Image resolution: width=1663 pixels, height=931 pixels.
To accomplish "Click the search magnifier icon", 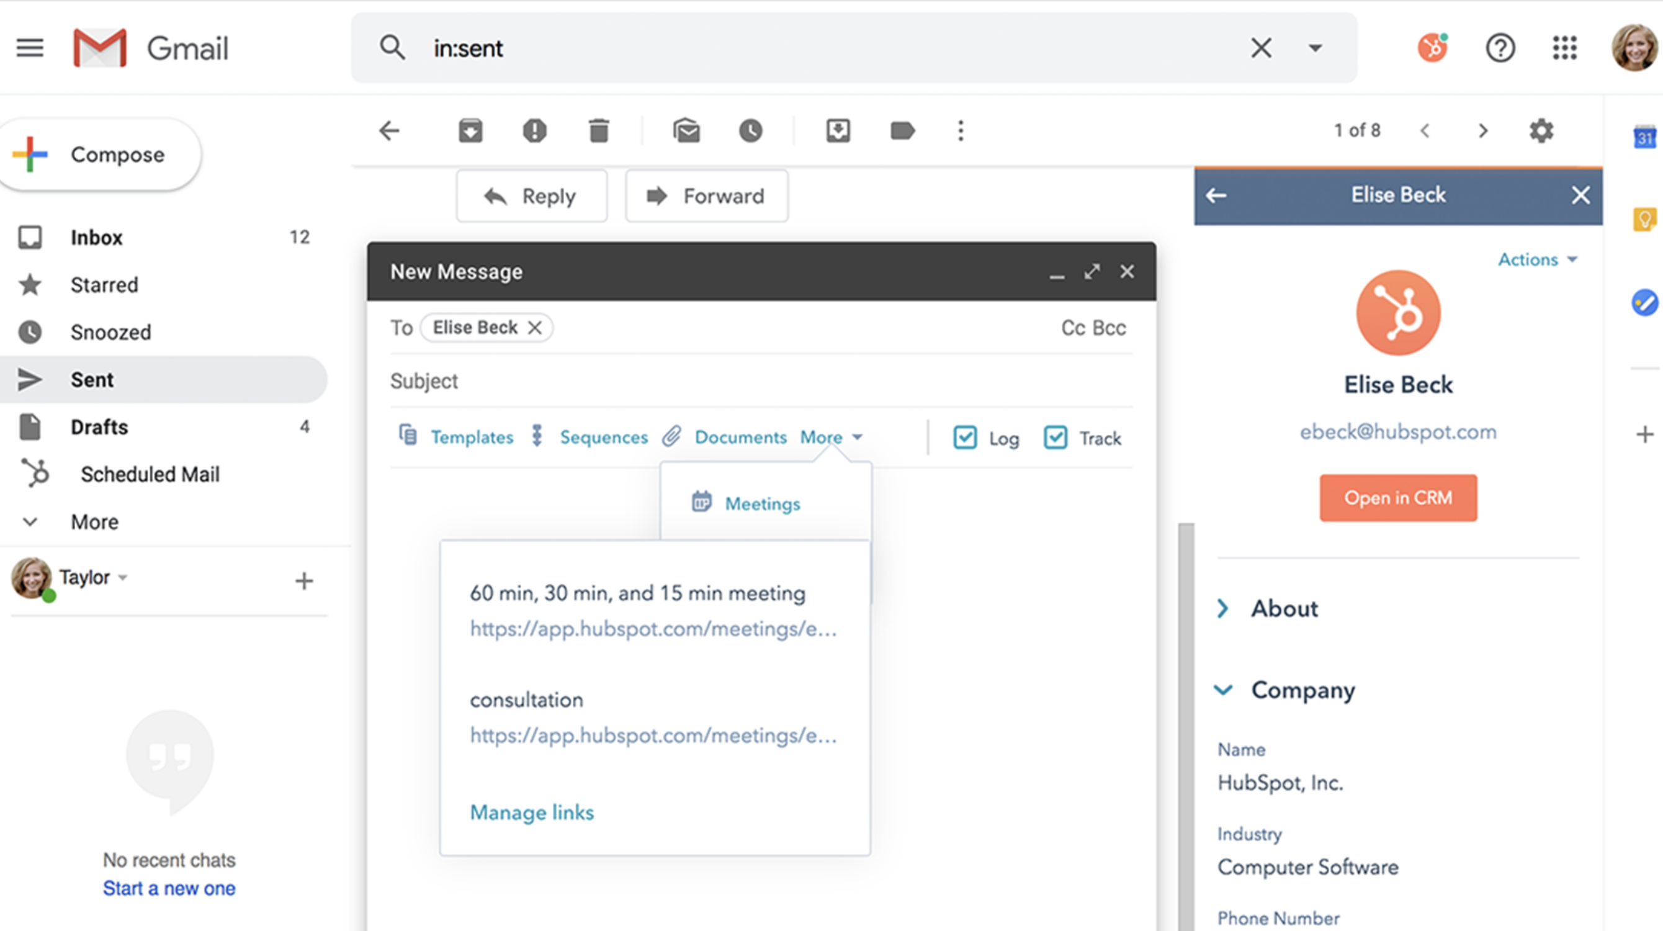I will click(x=392, y=48).
